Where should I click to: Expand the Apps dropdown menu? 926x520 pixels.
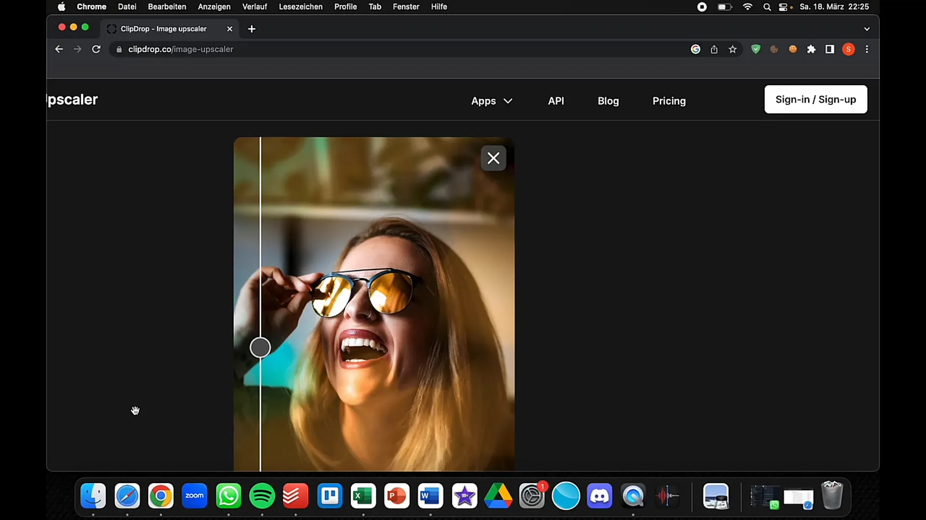click(x=491, y=101)
